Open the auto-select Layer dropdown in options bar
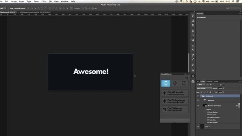The height and width of the screenshot is (136, 242). [x=3, y=8]
